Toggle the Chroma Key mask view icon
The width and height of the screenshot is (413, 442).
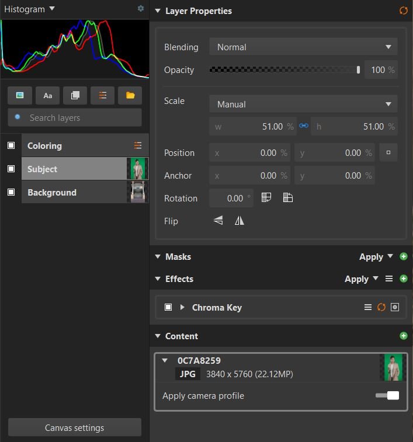[395, 307]
